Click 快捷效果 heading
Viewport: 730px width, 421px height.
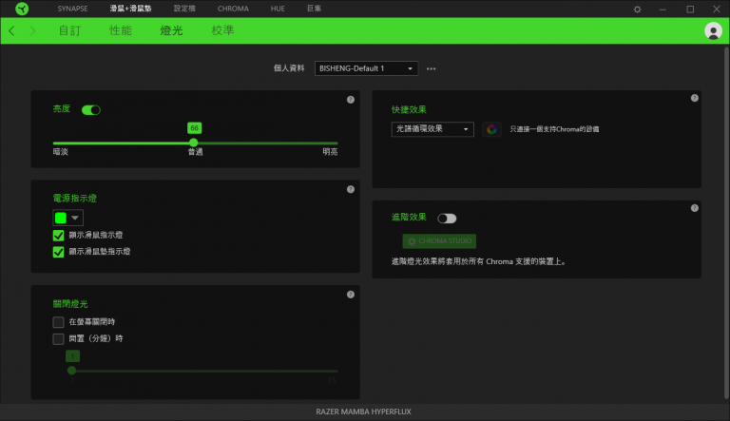tap(409, 110)
